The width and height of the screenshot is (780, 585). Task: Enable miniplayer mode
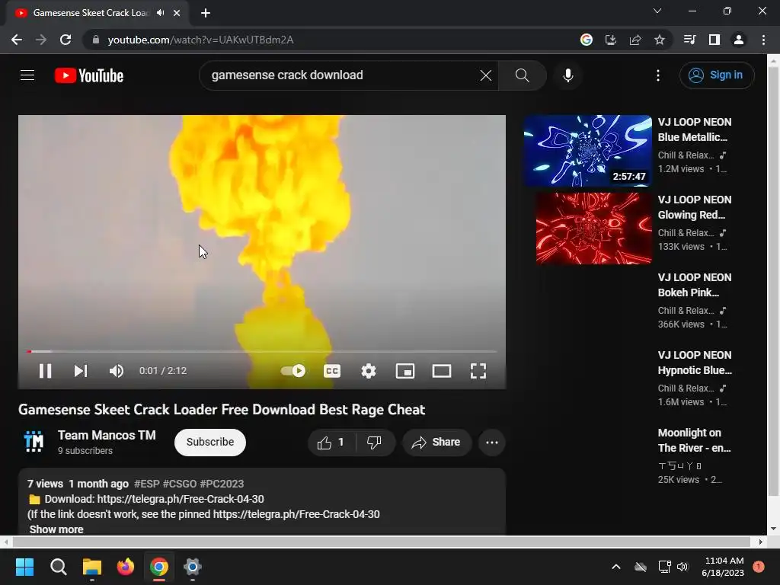tap(405, 371)
